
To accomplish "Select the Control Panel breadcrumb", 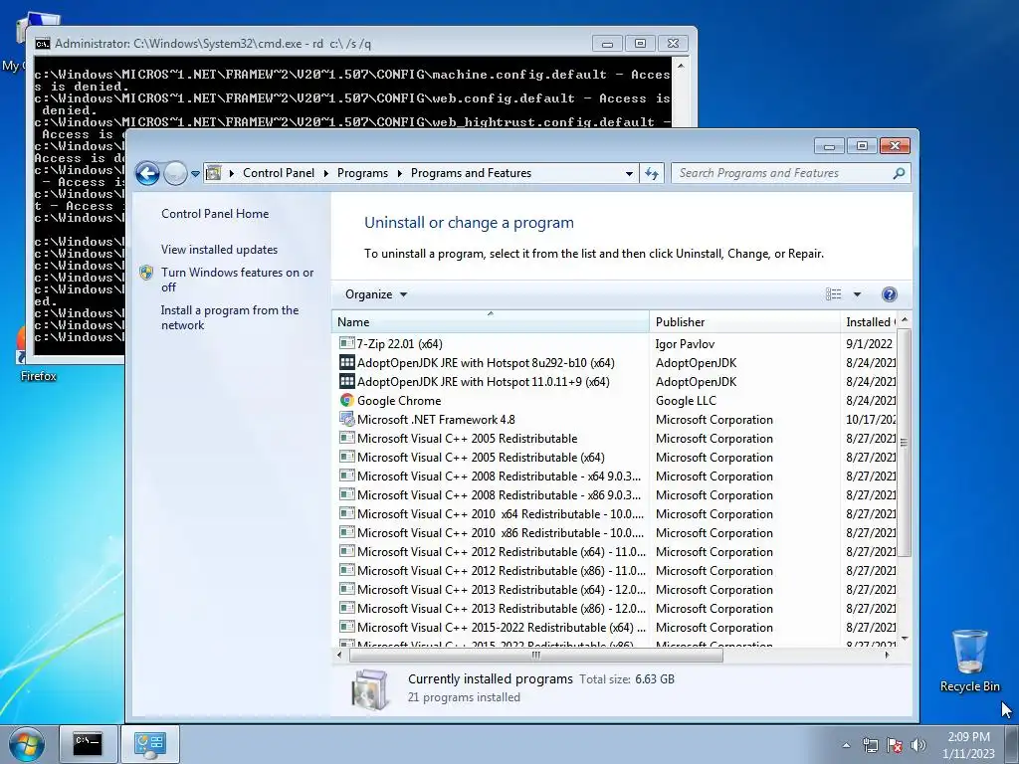I will [x=279, y=173].
